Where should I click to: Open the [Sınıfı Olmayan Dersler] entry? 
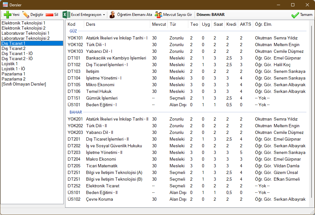(24, 84)
